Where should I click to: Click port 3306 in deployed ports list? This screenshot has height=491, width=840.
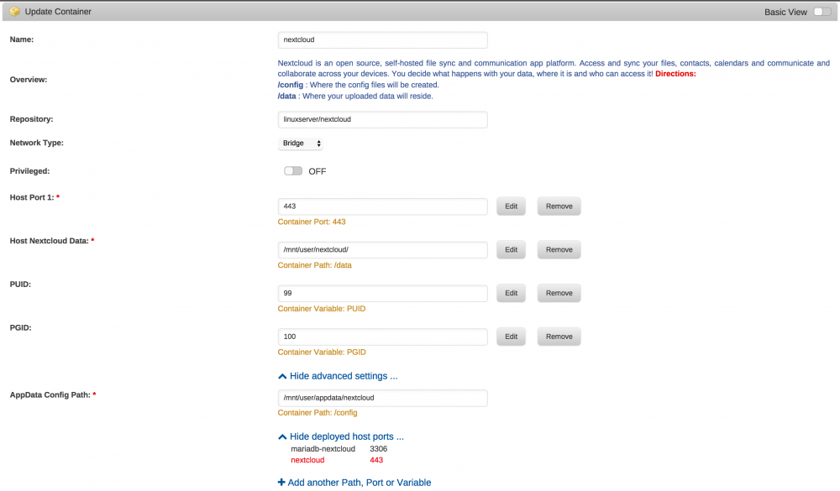pos(378,449)
